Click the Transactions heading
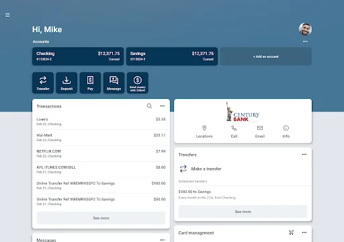The width and height of the screenshot is (344, 242). 49,106
